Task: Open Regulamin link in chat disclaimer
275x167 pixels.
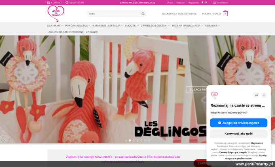Action: click(257, 143)
